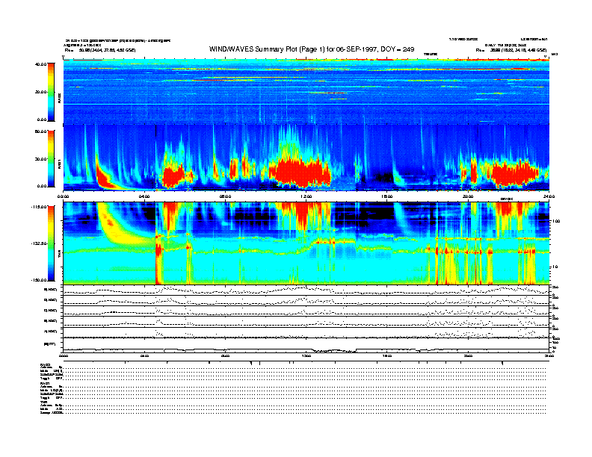The height and width of the screenshot is (457, 592).
Task: Select the -150.00 color scale label
Action: (39, 280)
